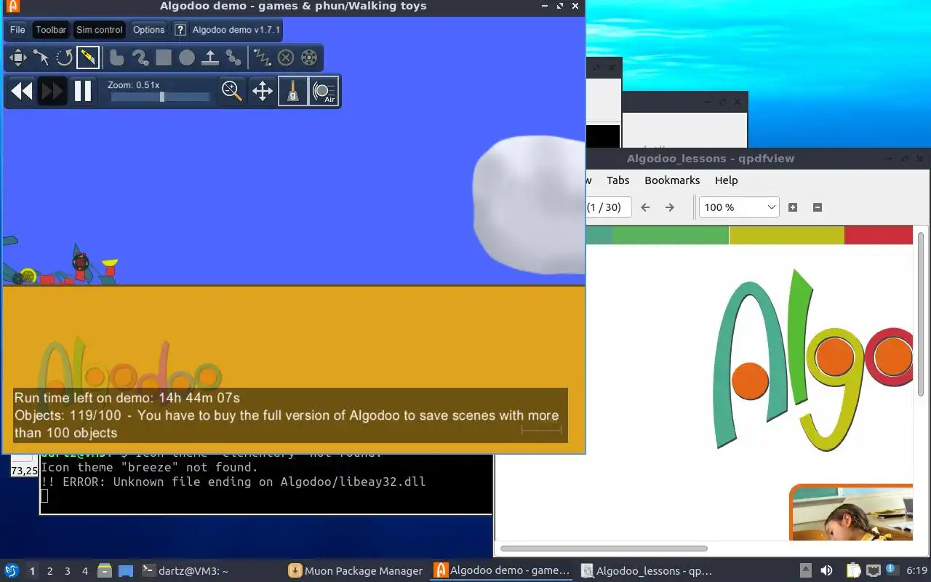Click the large cloud object in scene

pos(529,205)
